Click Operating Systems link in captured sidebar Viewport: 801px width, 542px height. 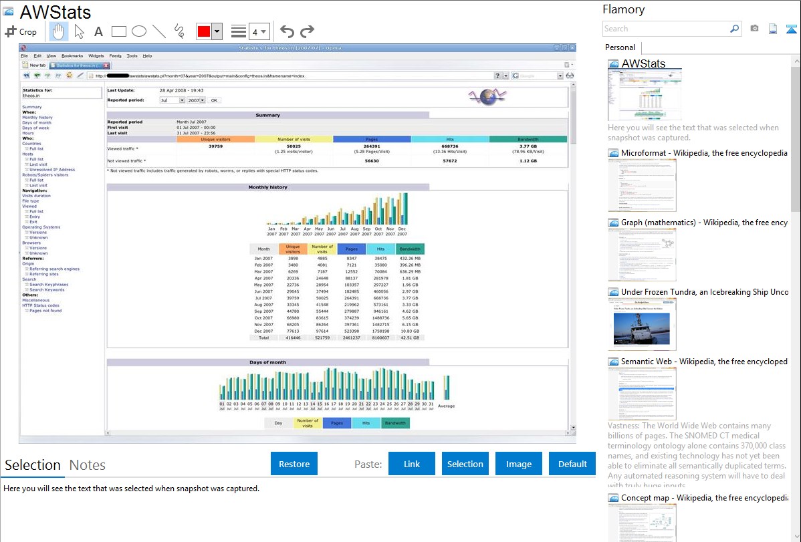tap(41, 227)
